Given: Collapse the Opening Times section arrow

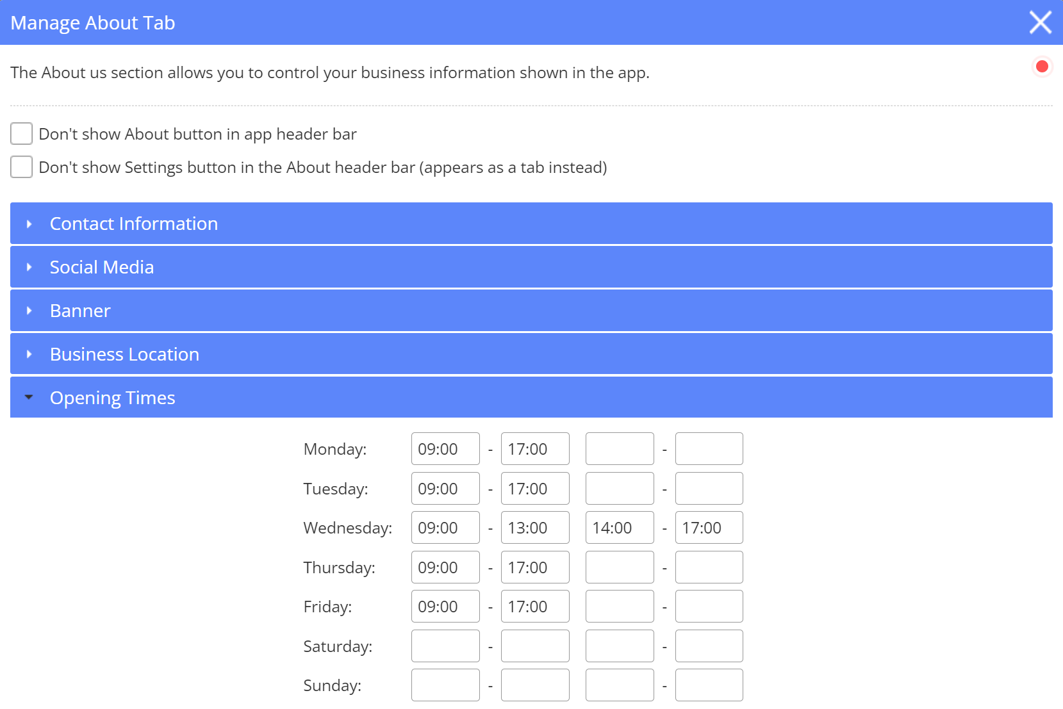Looking at the screenshot, I should [x=29, y=398].
